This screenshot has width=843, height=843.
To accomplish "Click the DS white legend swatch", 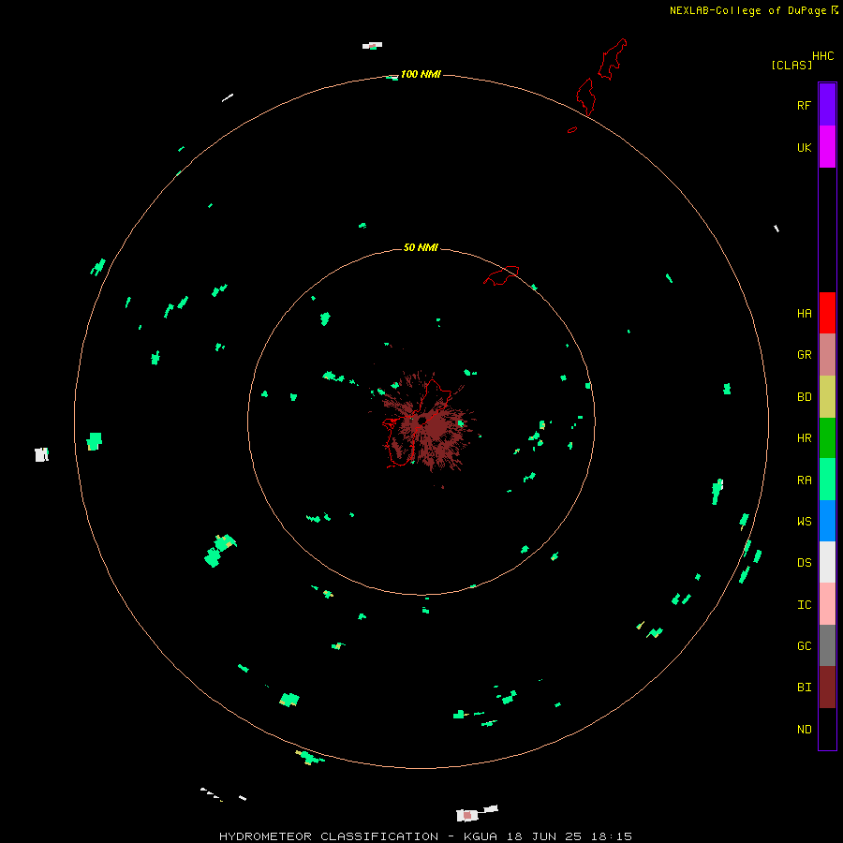I will point(827,562).
